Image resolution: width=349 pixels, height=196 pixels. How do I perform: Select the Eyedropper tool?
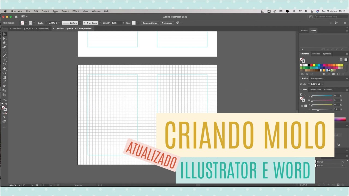[x=4, y=82]
